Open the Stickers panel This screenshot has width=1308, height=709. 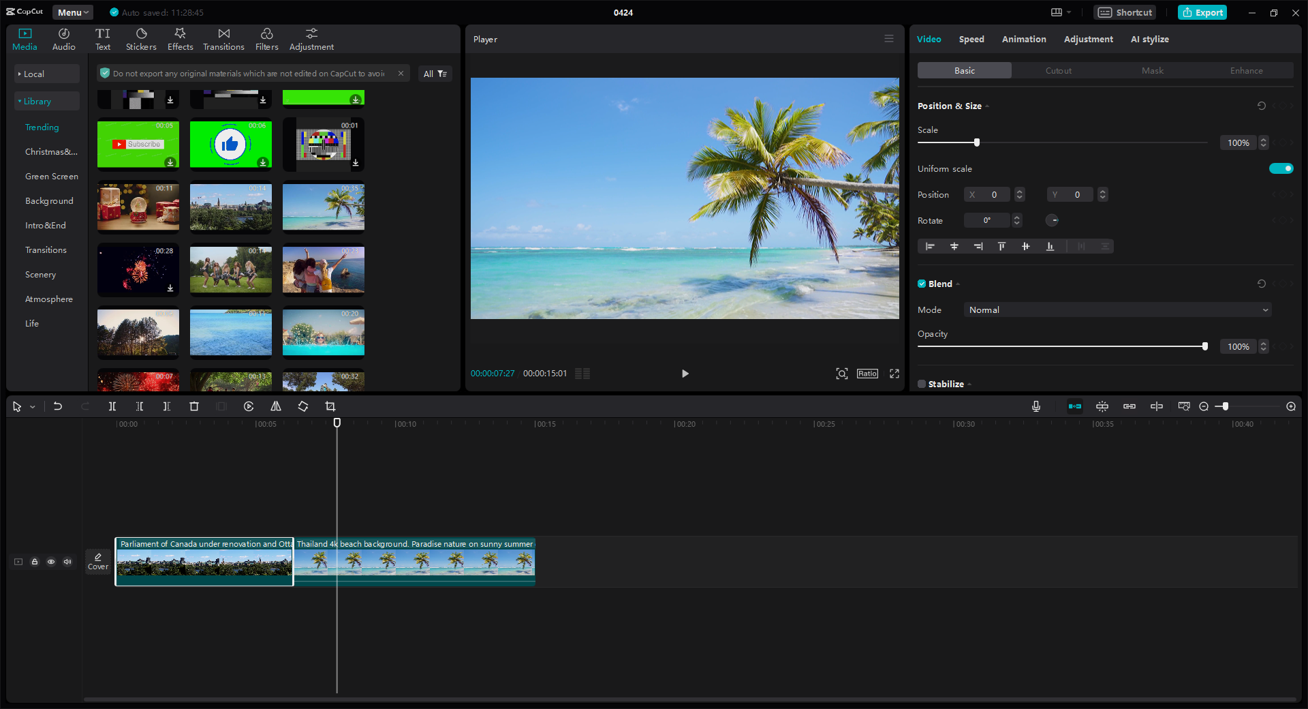[x=141, y=38]
